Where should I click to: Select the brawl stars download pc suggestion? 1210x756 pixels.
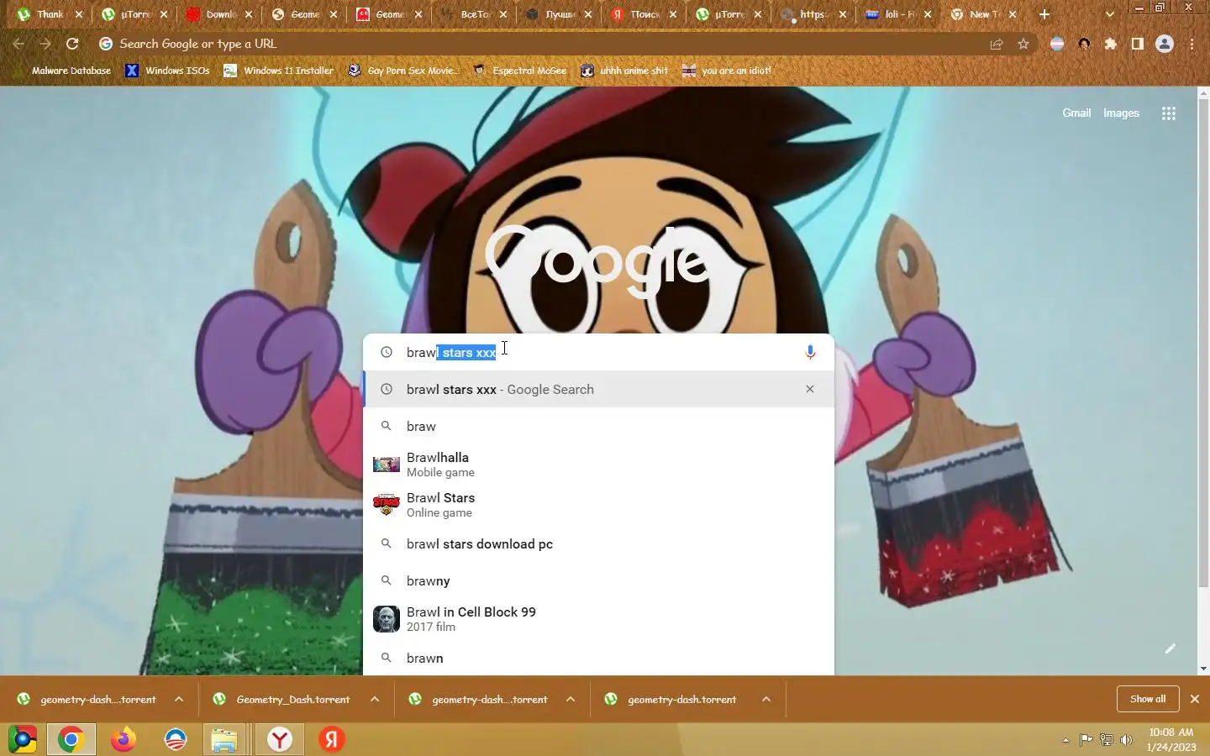(x=598, y=543)
